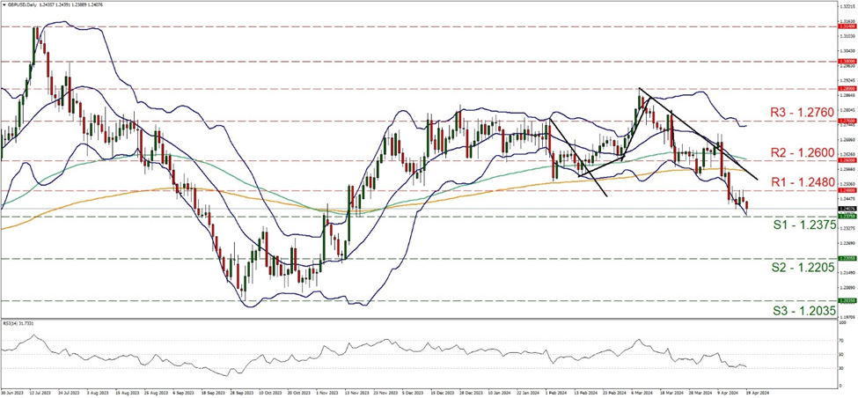Viewport: 858px width, 398px height.
Task: Click the 1.2760 red price tag on axis
Action: [x=847, y=121]
